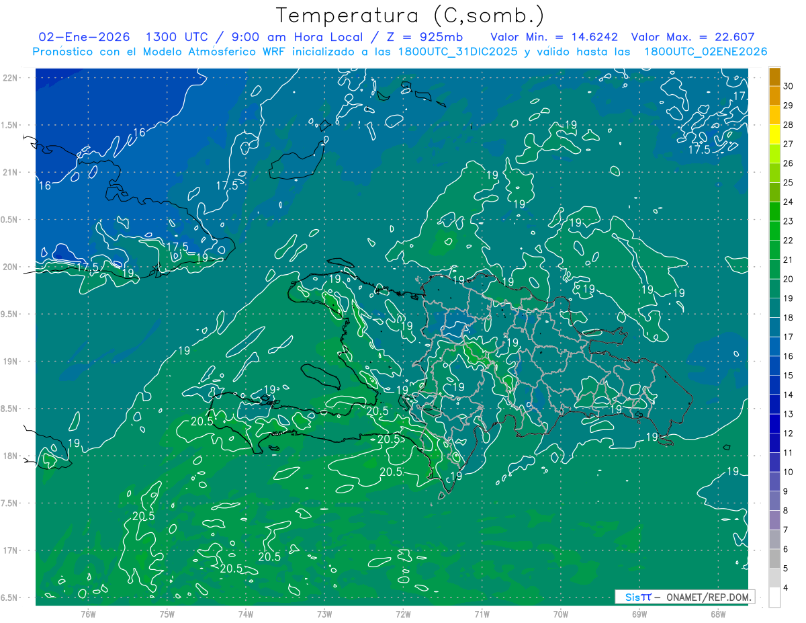Click the dark blue legend swatch between 12 and 13
This screenshot has height=623, width=806.
click(775, 423)
